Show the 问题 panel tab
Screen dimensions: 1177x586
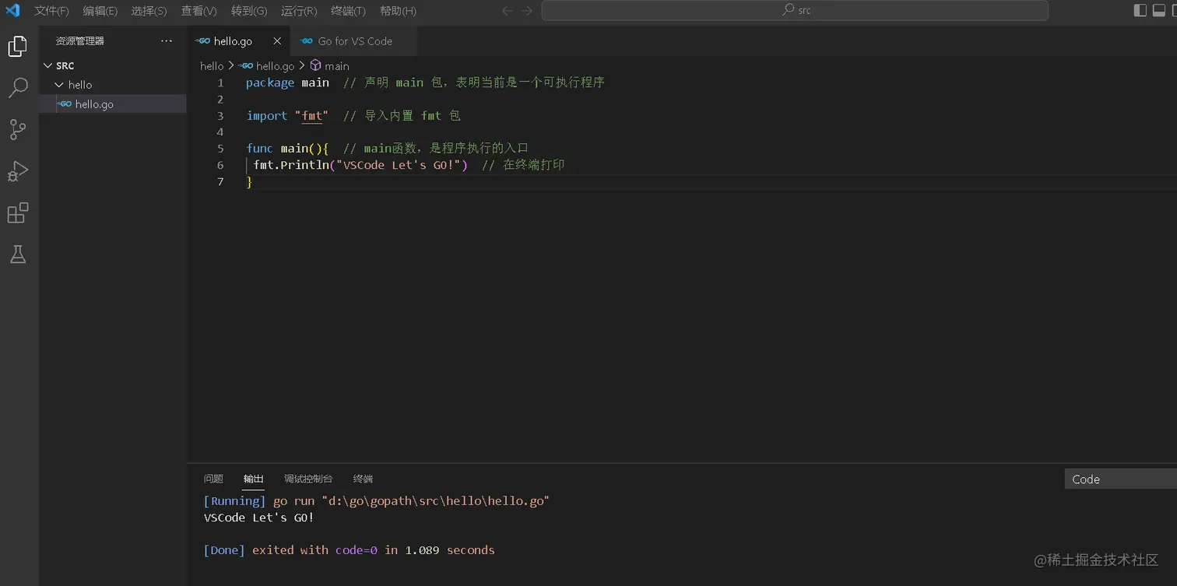pos(213,479)
